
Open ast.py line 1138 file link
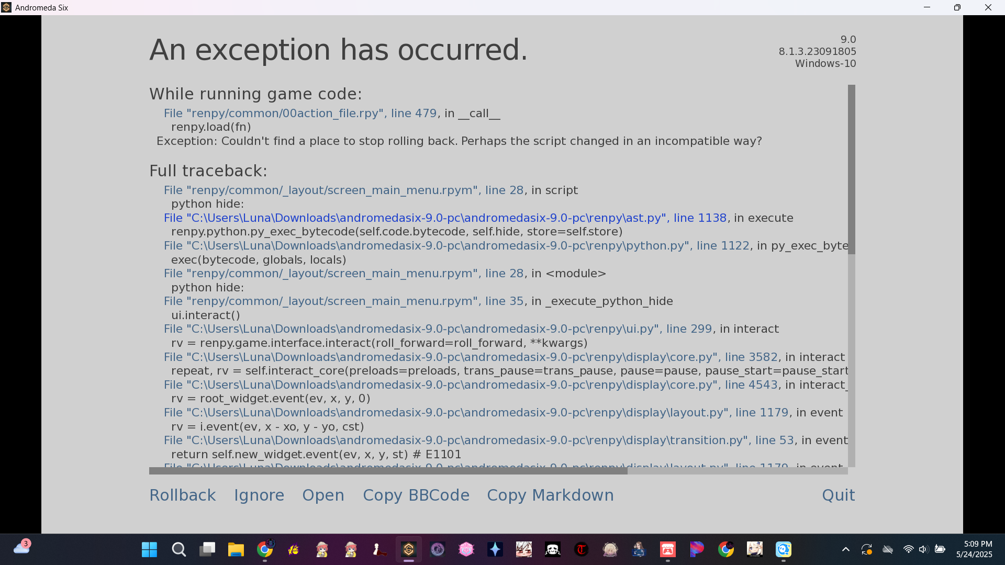coord(445,218)
